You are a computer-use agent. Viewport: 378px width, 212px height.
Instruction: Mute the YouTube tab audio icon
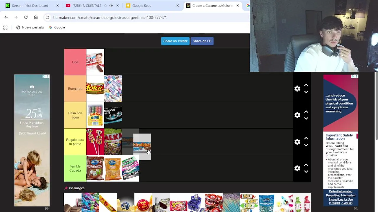111,6
